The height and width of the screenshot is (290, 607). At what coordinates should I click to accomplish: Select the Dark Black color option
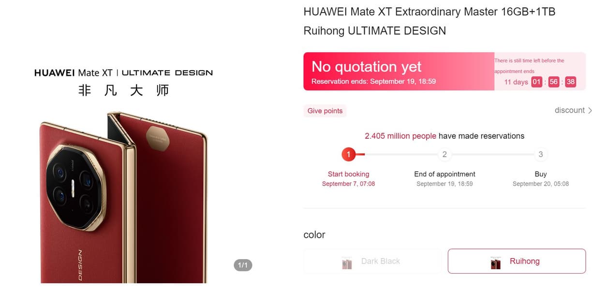(372, 261)
